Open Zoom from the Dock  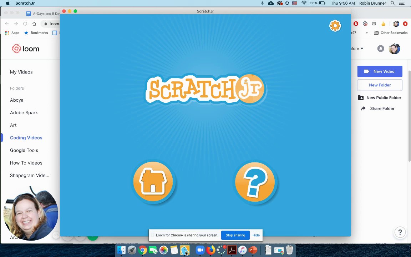[200, 250]
